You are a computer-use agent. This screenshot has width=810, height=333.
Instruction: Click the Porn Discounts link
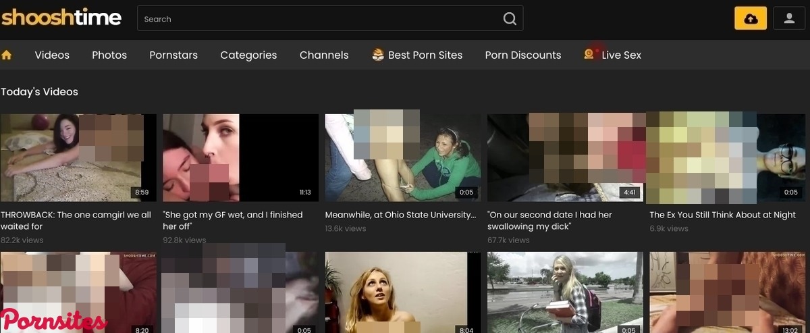click(522, 55)
